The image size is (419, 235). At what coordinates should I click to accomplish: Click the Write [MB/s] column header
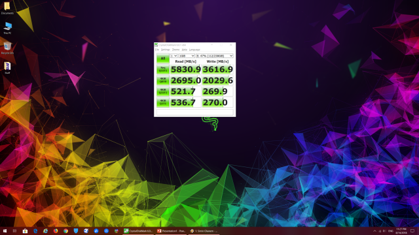(x=217, y=61)
